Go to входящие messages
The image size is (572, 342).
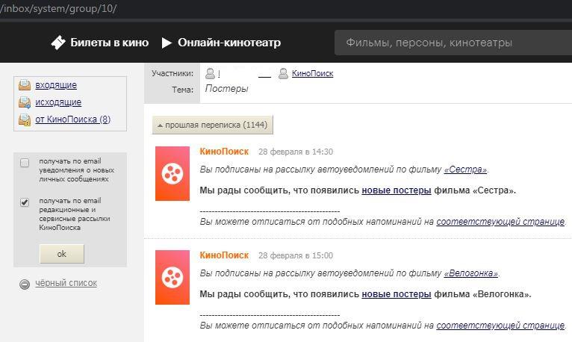[56, 85]
